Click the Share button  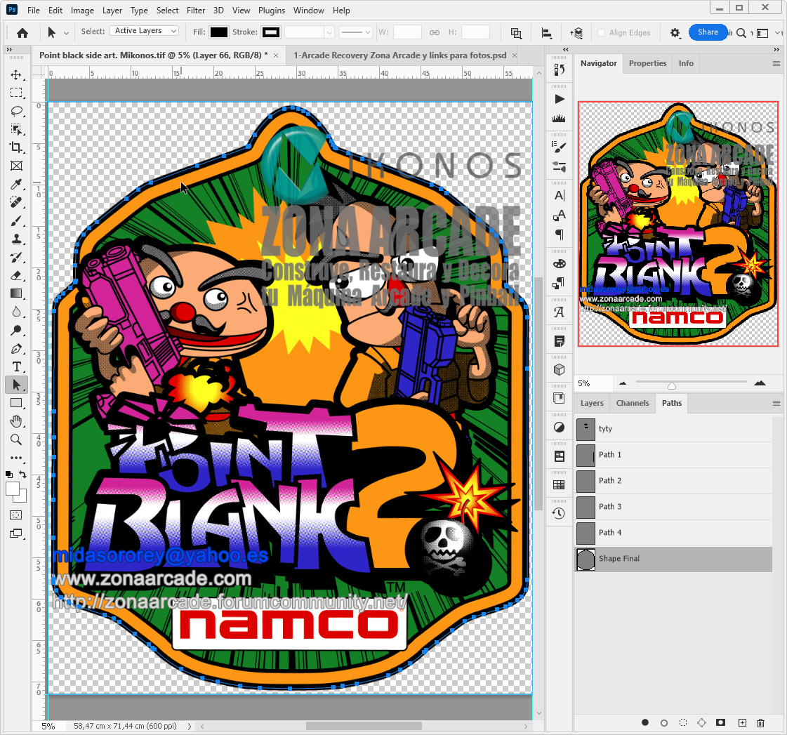pos(708,32)
